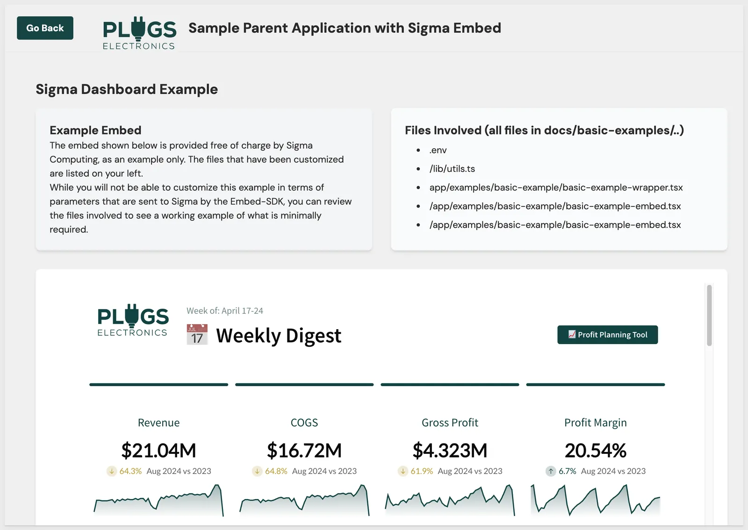Click the Gross Profit sparkline chart
Viewport: 748px width, 530px height.
click(450, 500)
